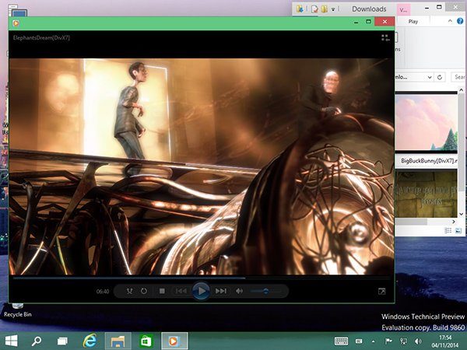Switch to Windows Media Player taskbar button
Screen dimensions: 467x350
(x=174, y=341)
